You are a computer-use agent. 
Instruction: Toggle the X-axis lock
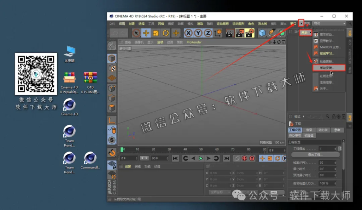click(x=188, y=33)
